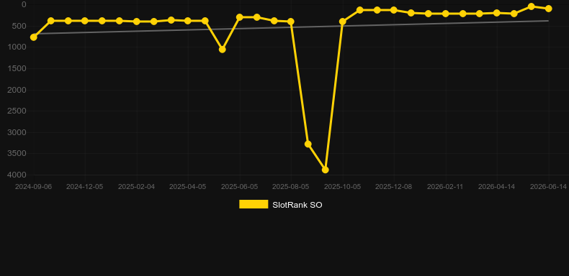569x276 pixels.
Task: Click the 500 y-axis label
Action: tap(20, 26)
